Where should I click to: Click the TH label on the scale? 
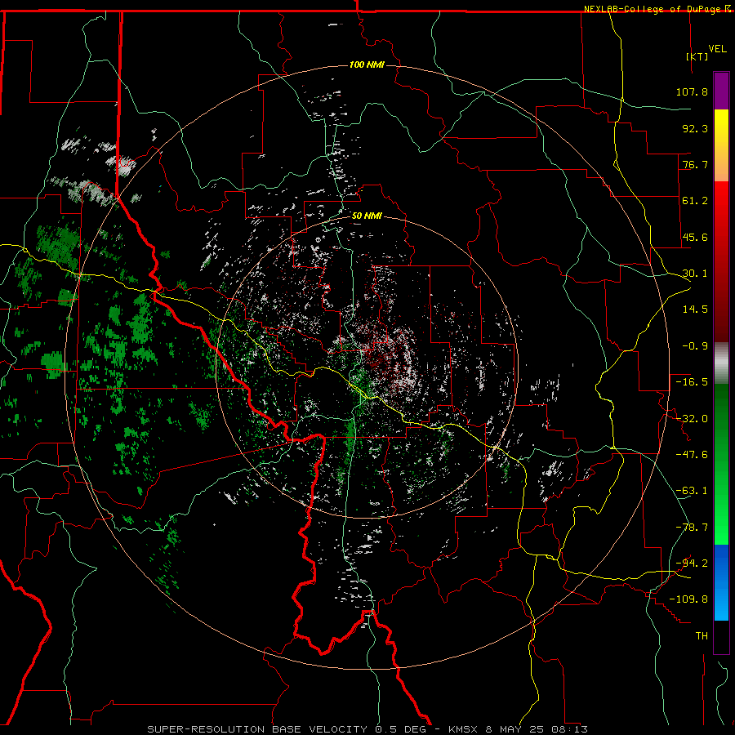(x=702, y=636)
